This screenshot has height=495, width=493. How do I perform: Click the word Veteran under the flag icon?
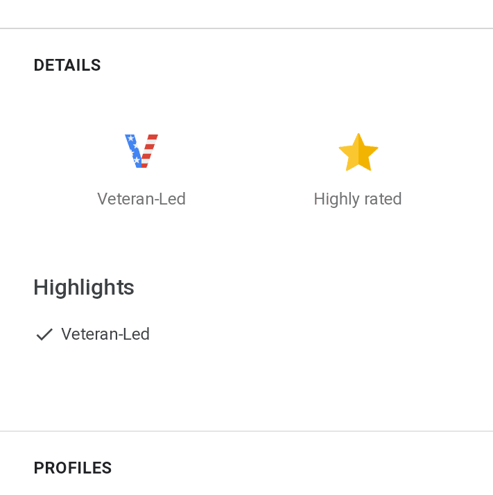[126, 199]
